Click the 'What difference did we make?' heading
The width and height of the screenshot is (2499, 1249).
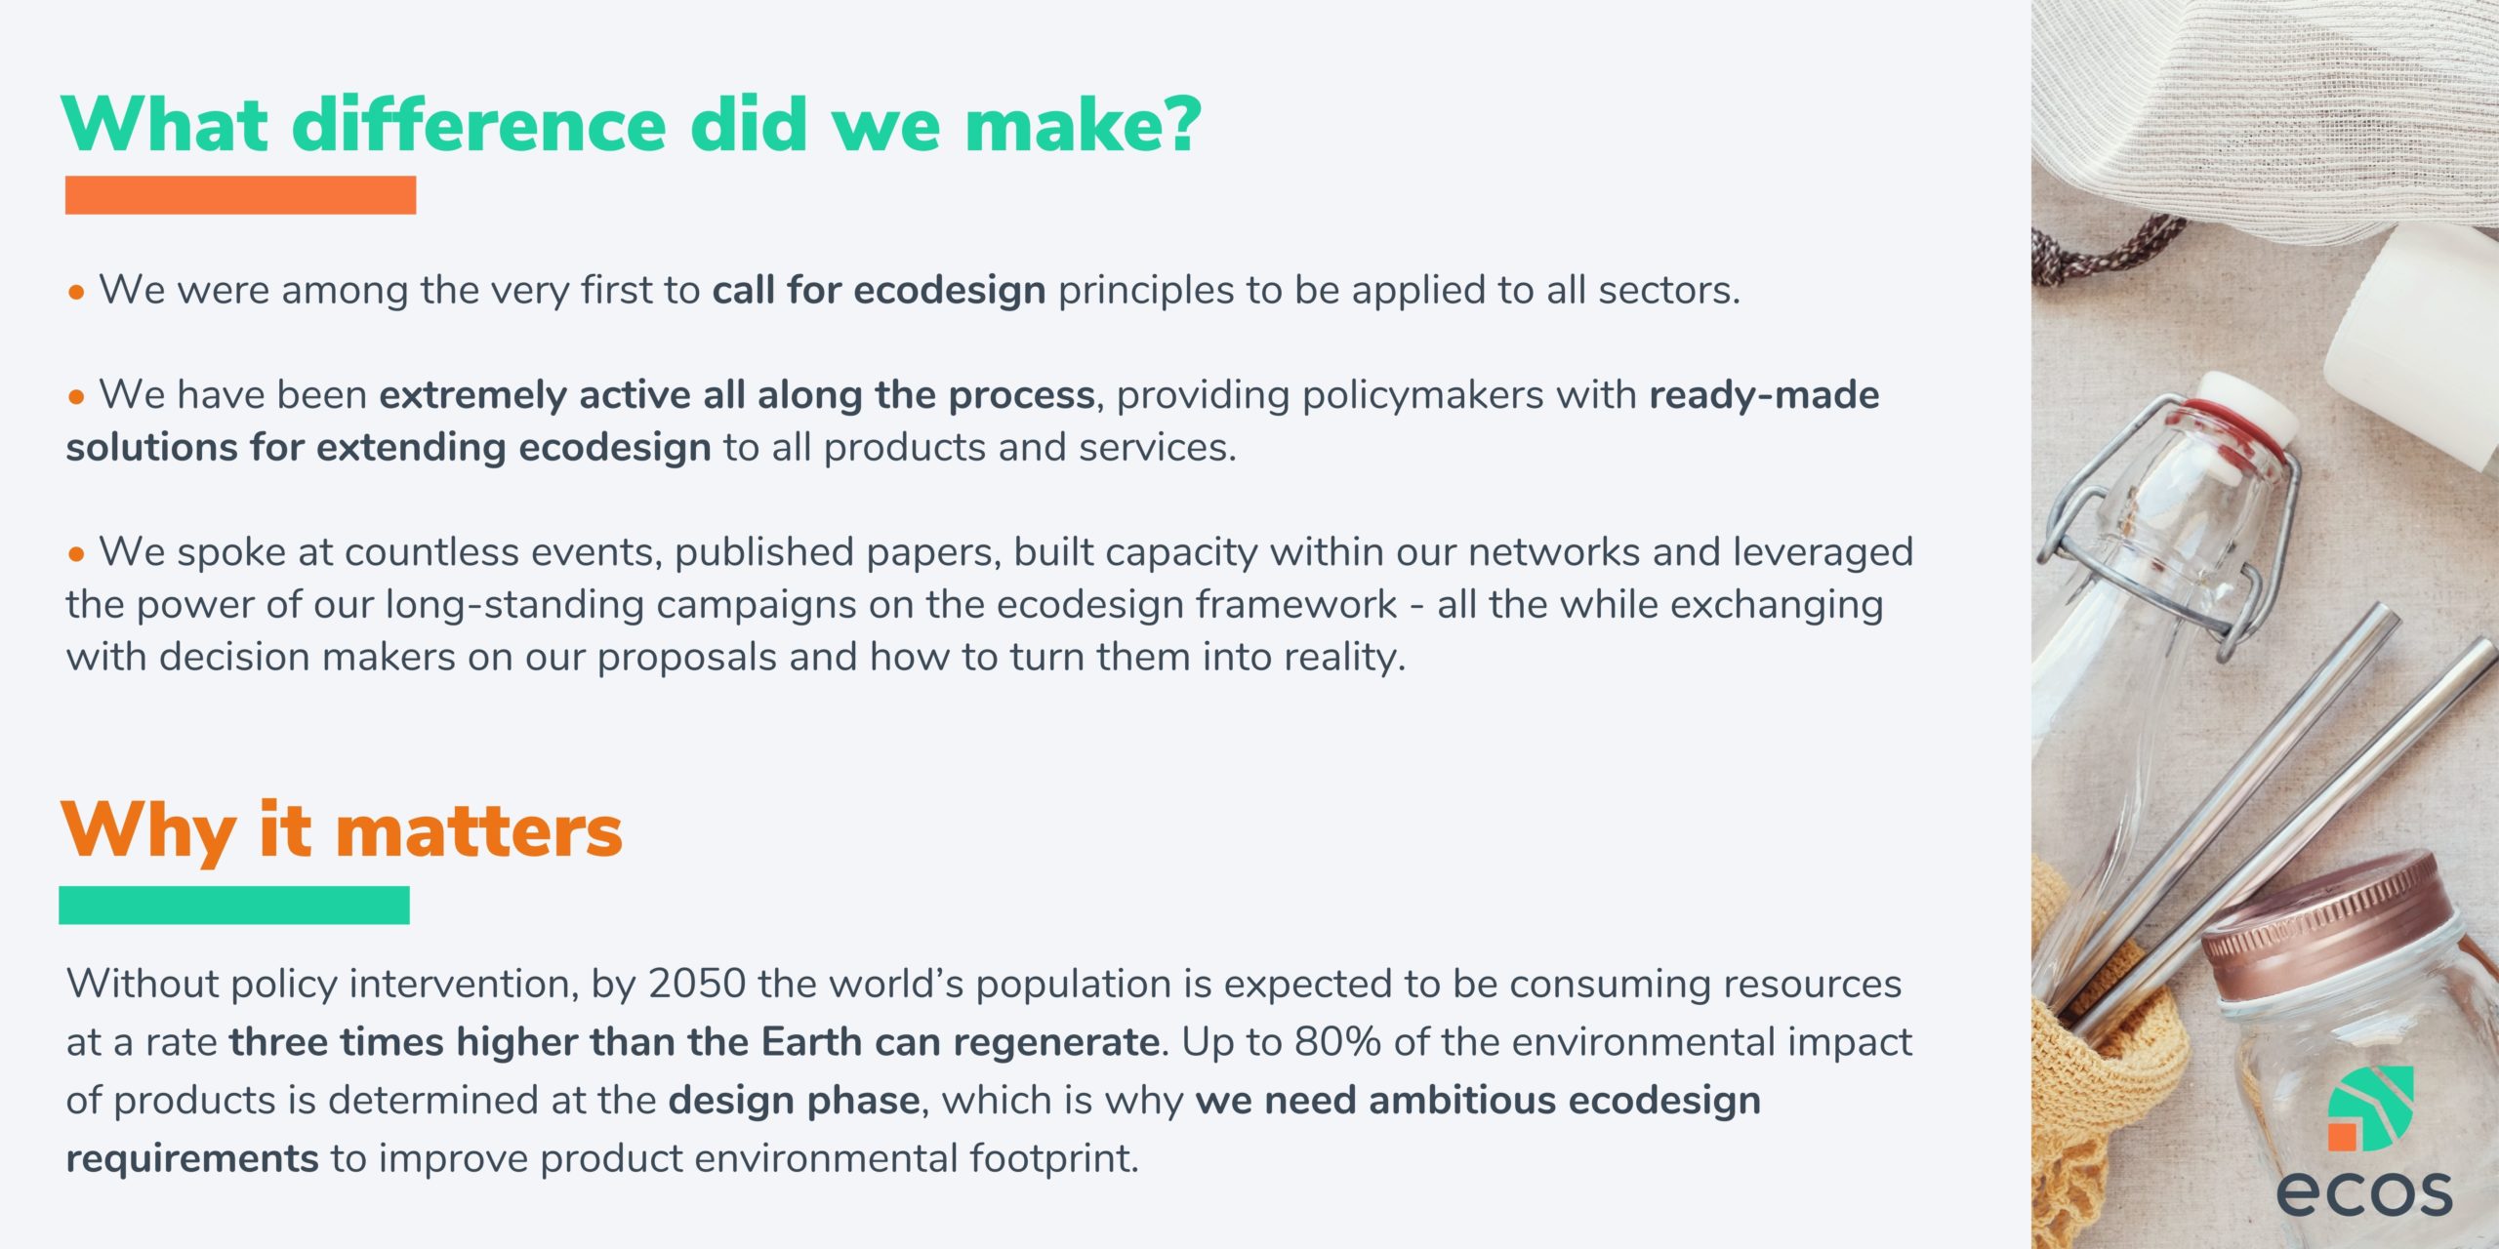(x=631, y=124)
